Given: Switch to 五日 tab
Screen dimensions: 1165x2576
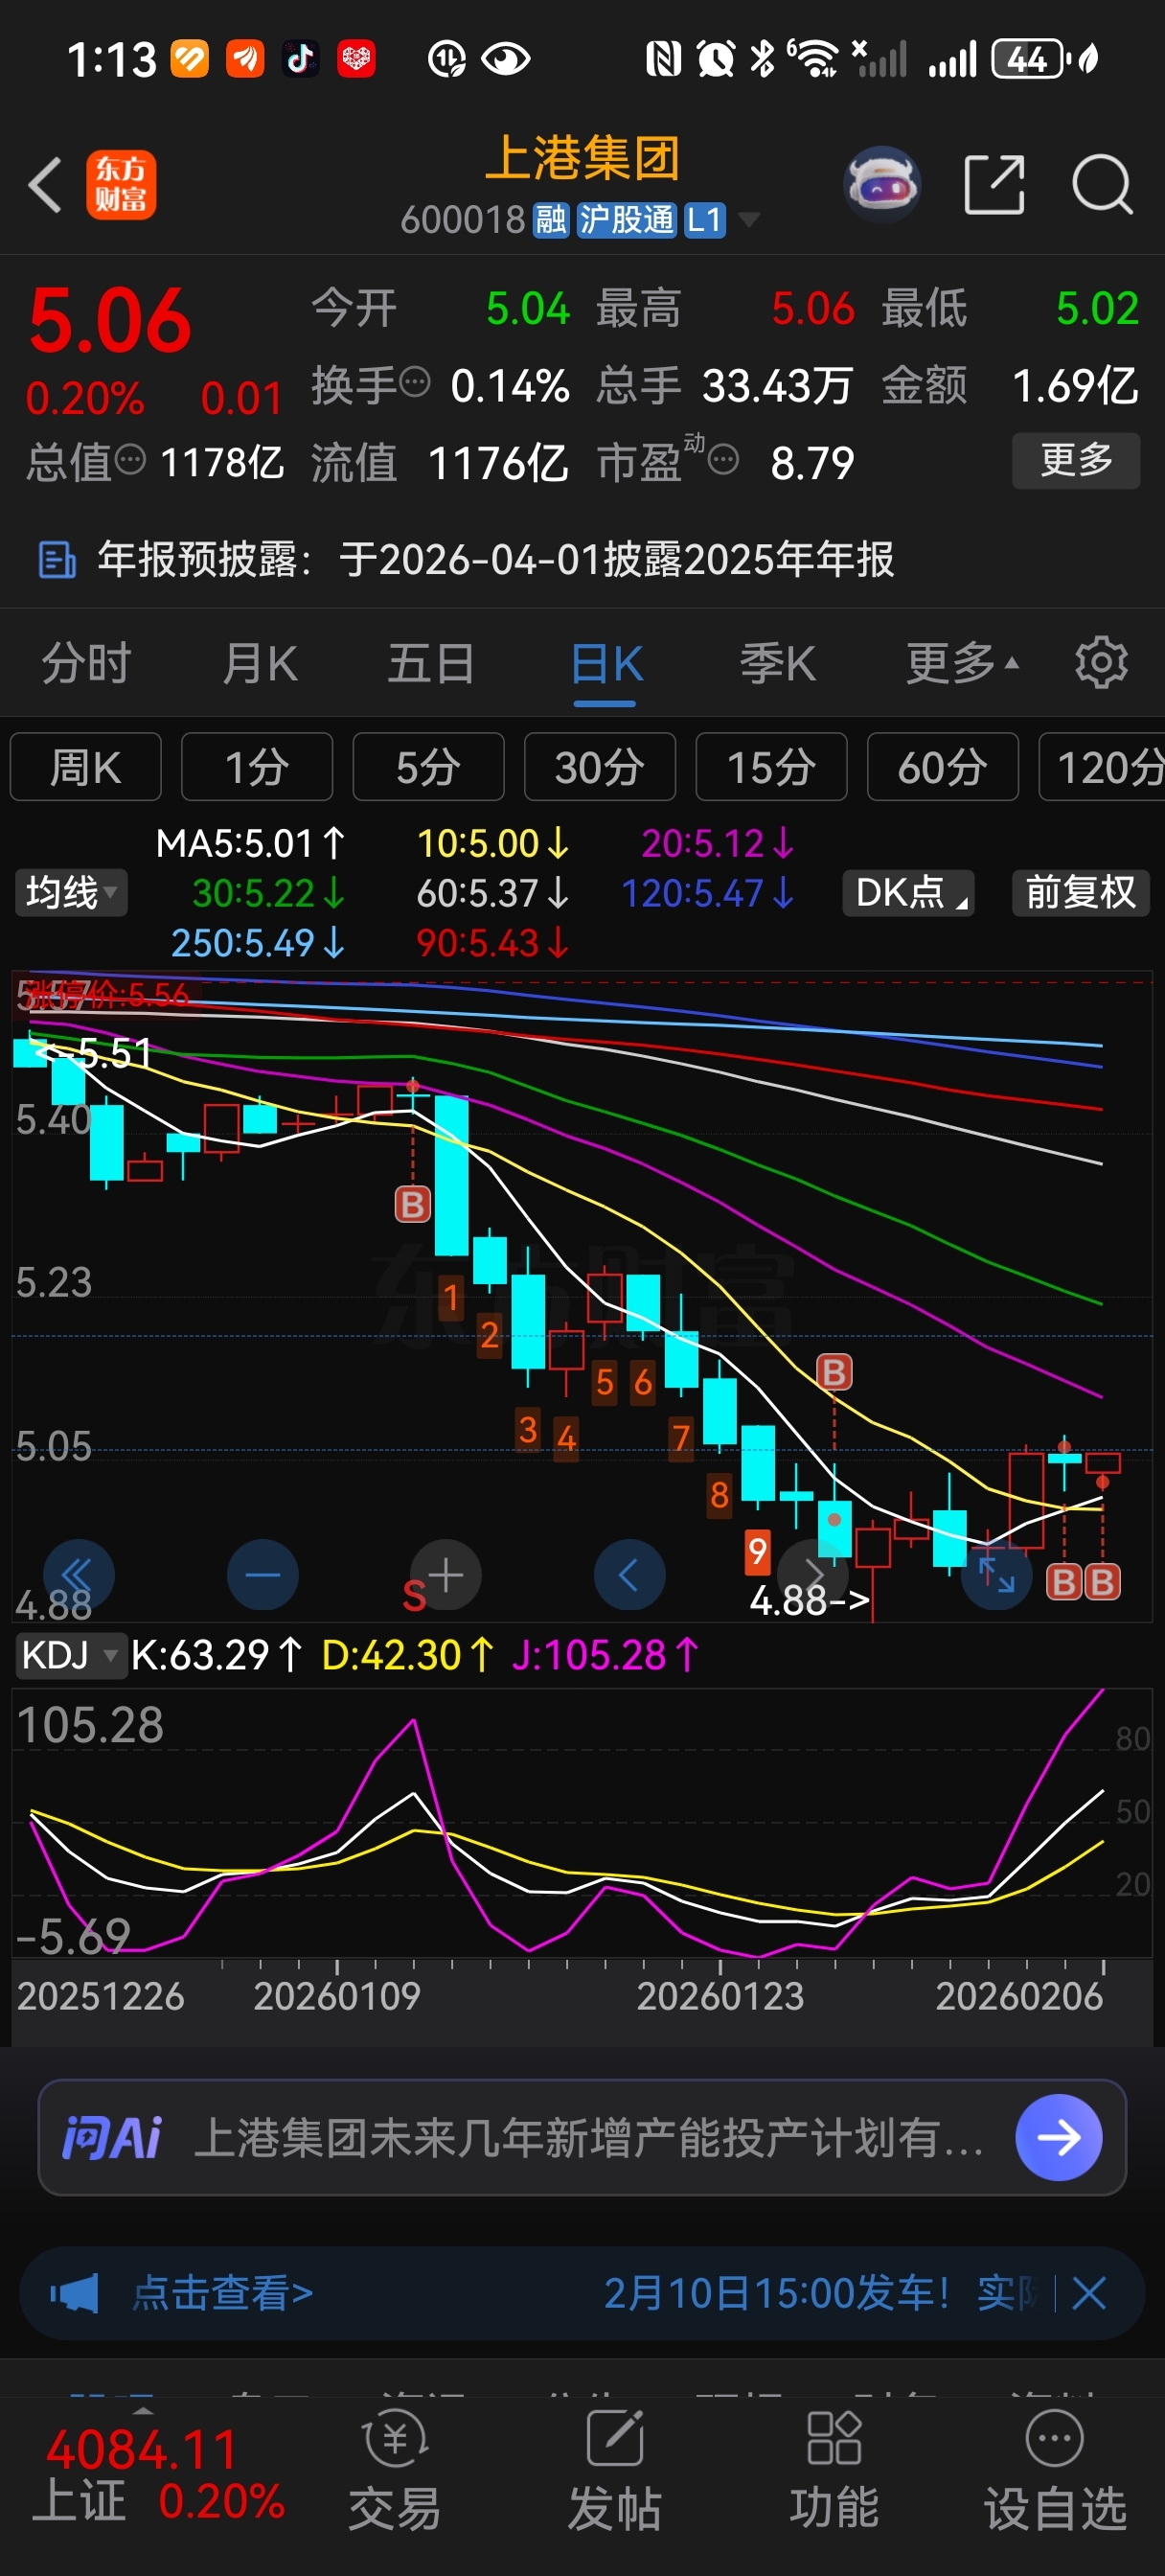Looking at the screenshot, I should [432, 662].
